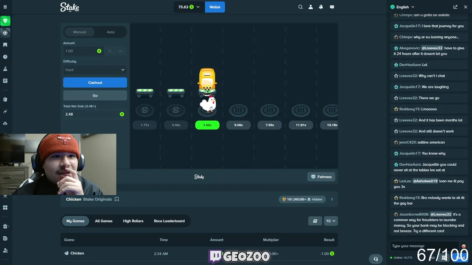Select the highlighted 3.48x multiplier step
Screen dimensions: 472x265
pyautogui.click(x=207, y=125)
